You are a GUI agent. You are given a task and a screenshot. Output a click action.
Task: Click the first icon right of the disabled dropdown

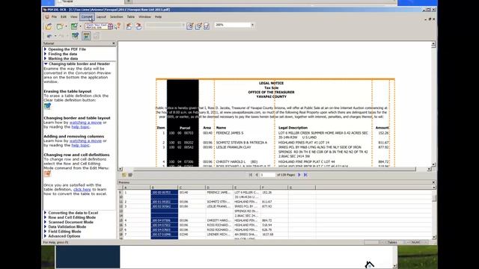[189, 26]
